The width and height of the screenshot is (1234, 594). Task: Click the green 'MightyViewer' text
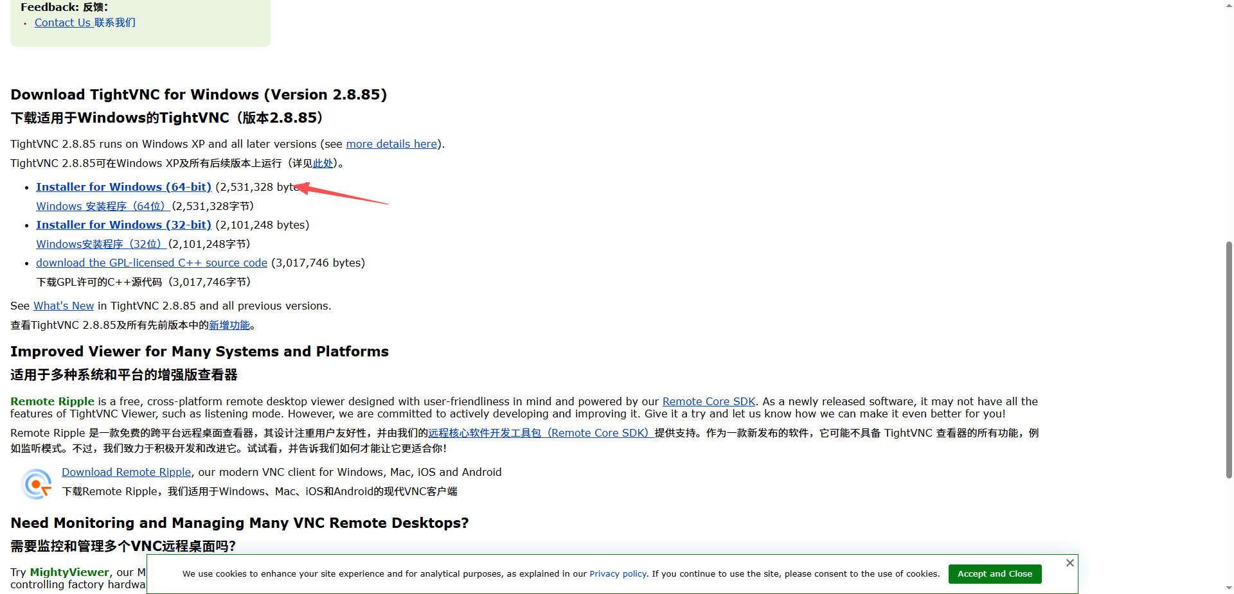pos(69,572)
